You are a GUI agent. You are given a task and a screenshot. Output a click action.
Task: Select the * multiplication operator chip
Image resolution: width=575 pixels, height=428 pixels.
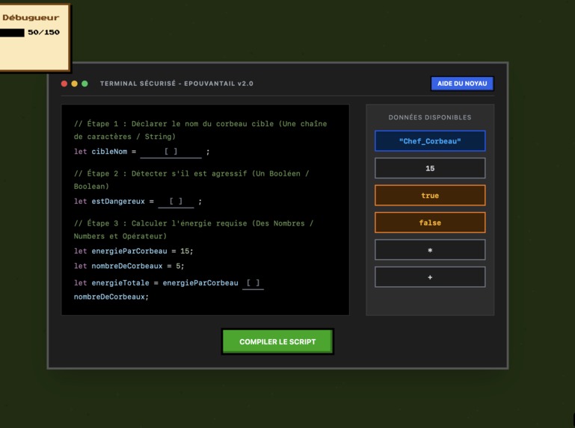(430, 250)
